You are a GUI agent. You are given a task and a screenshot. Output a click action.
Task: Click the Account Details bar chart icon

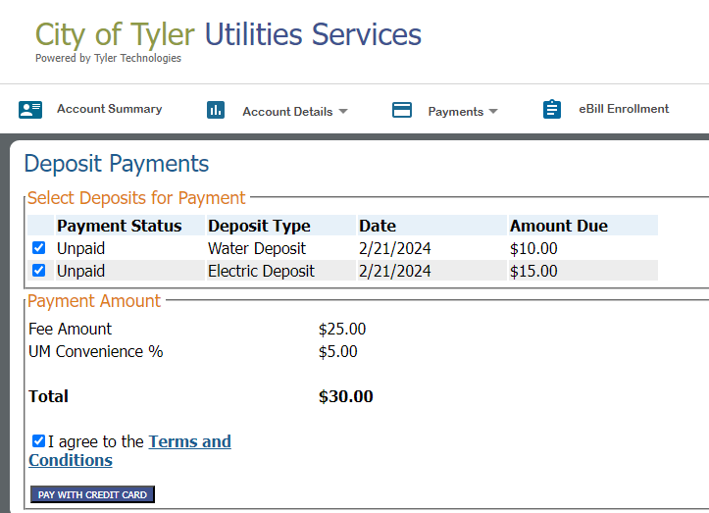pyautogui.click(x=216, y=110)
